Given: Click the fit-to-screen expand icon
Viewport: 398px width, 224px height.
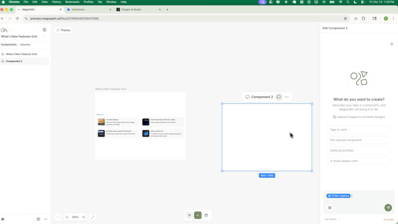Looking at the screenshot, I should tap(93, 217).
